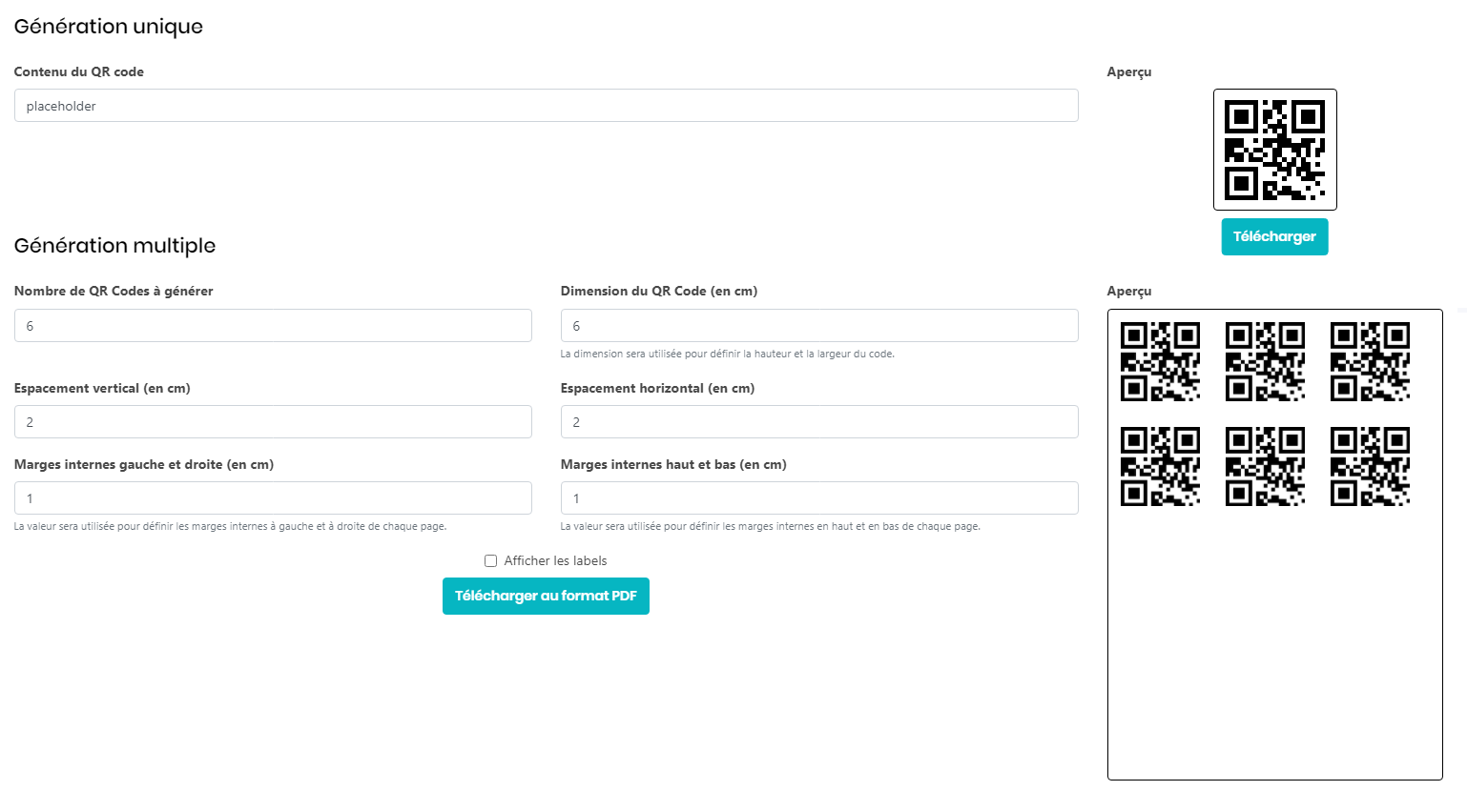This screenshot has height=811, width=1467.
Task: Click the 'Nombre de QR Codes à générer' field
Action: [x=273, y=326]
